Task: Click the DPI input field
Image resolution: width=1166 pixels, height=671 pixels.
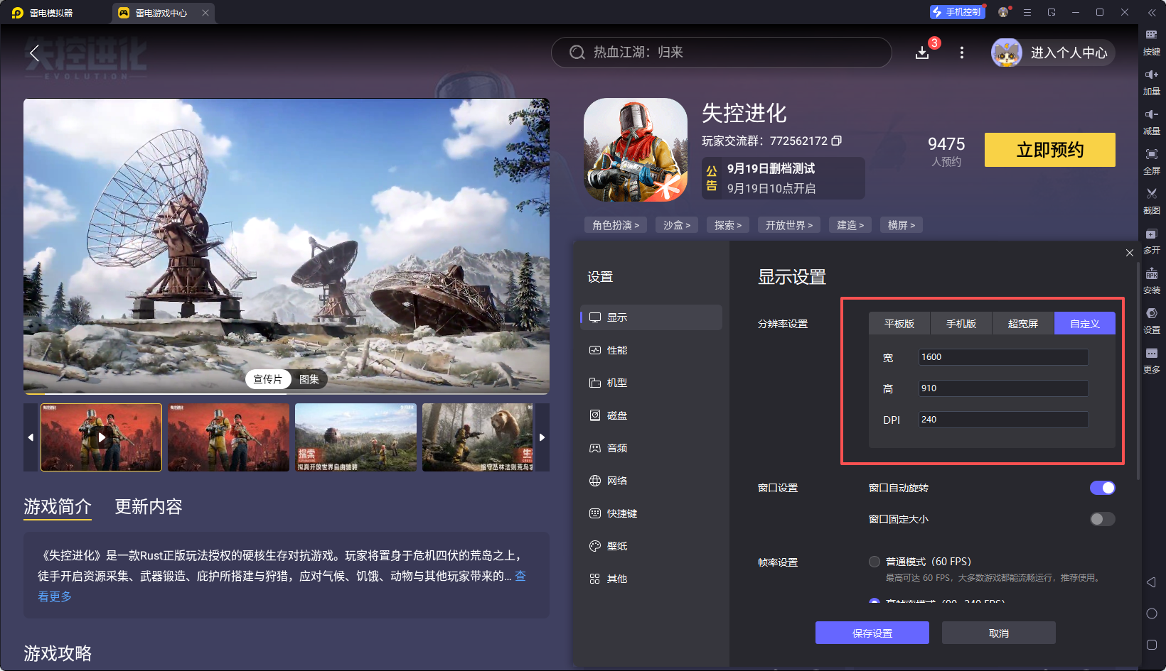Action: 1002,420
